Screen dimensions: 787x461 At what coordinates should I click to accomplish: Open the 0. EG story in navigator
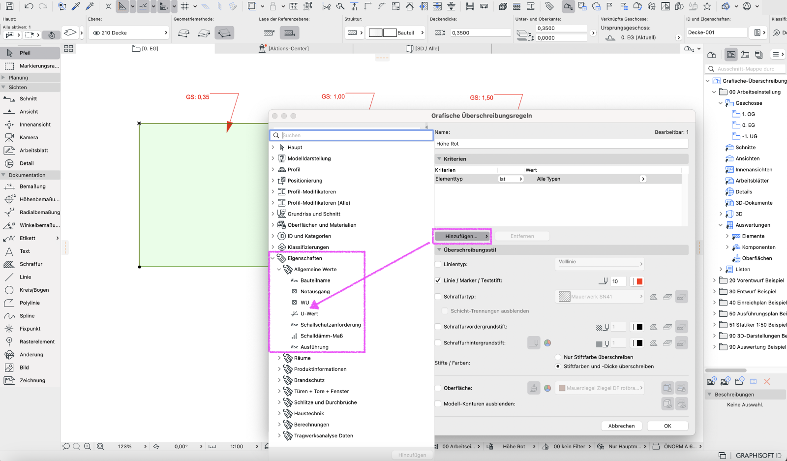[748, 125]
